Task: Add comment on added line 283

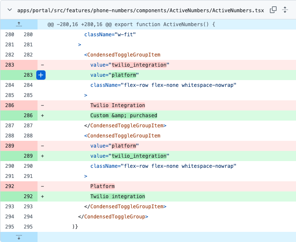Action: click(41, 75)
